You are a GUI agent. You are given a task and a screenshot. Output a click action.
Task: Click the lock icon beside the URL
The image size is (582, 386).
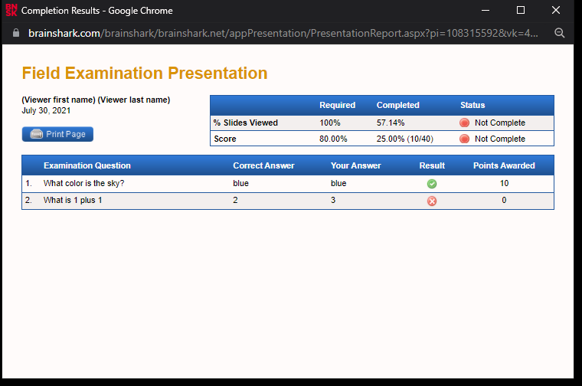pyautogui.click(x=16, y=33)
